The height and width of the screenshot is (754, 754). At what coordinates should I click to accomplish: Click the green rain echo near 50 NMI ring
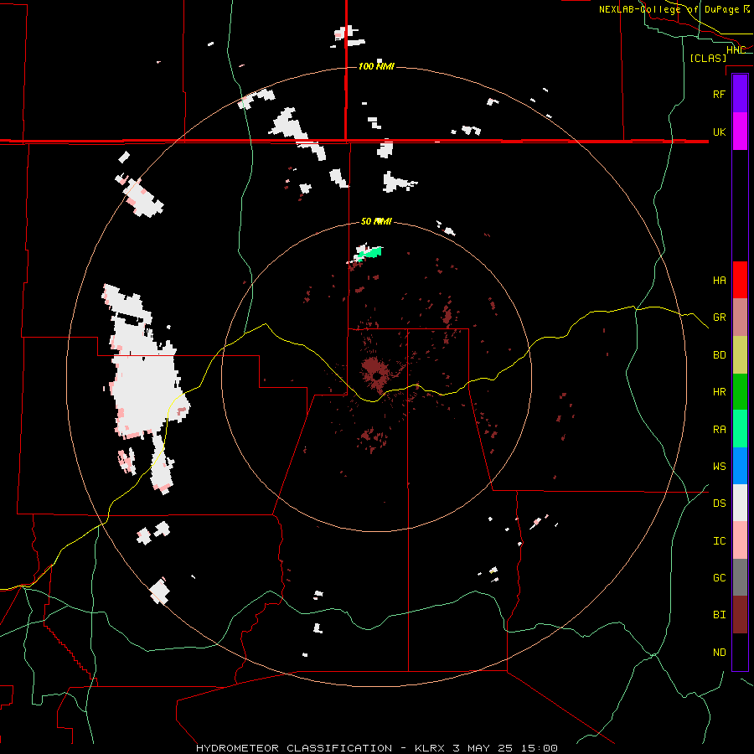click(x=370, y=252)
